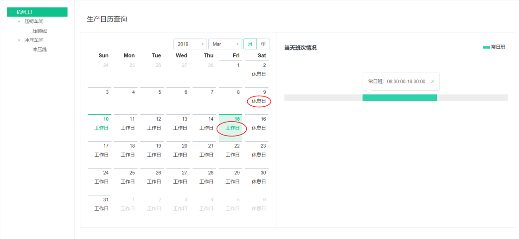Select March 9 rest day cell
This screenshot has height=239, width=519.
point(257,101)
